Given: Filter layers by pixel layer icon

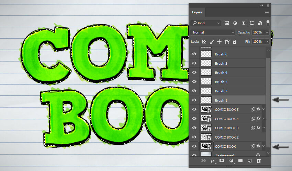Looking at the screenshot, I should click(226, 23).
